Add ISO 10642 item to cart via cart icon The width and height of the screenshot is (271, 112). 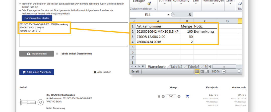[x=187, y=96]
